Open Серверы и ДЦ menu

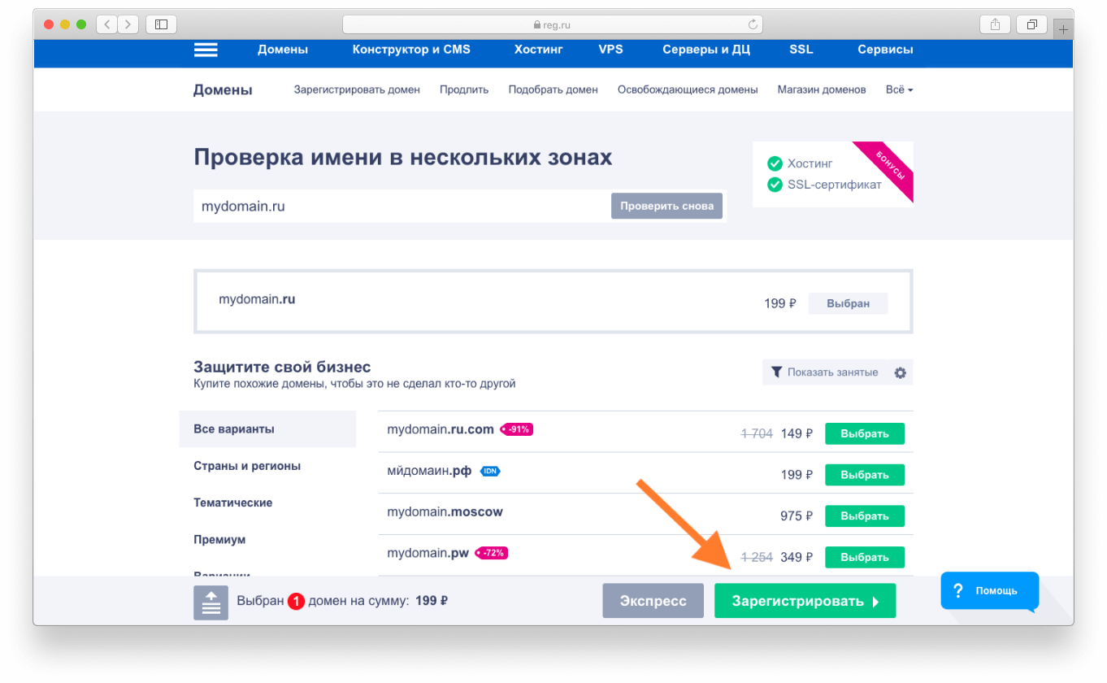706,50
